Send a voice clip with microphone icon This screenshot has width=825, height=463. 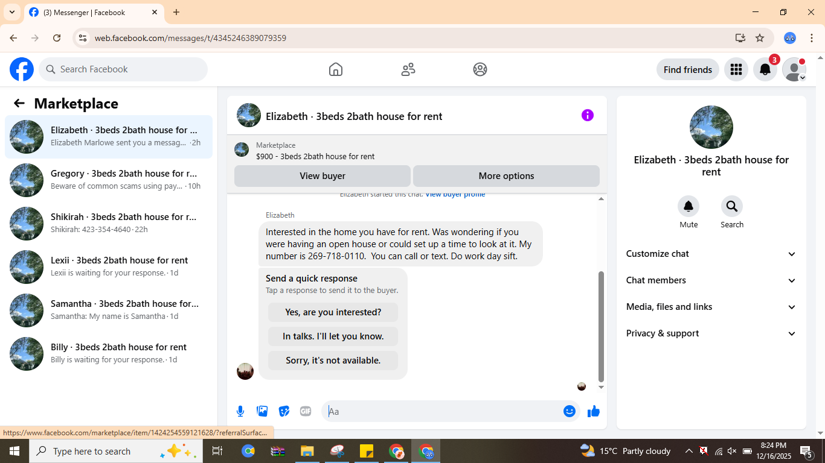pyautogui.click(x=240, y=411)
